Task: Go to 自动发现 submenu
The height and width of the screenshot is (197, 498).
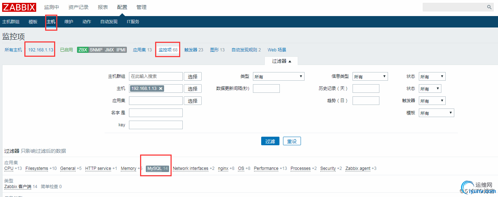Action: click(x=109, y=22)
